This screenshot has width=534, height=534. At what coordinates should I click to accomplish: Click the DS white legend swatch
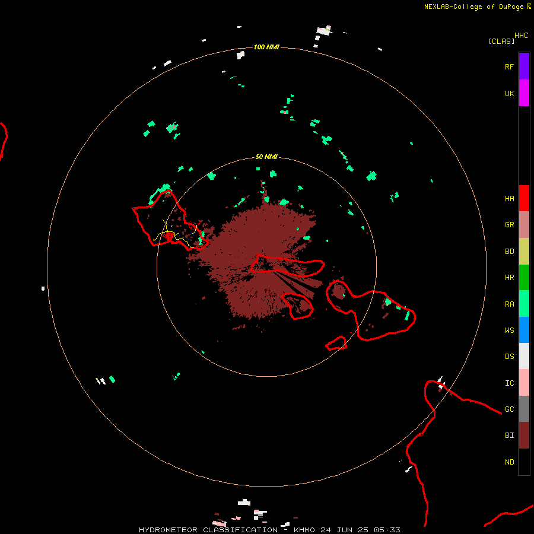[524, 356]
